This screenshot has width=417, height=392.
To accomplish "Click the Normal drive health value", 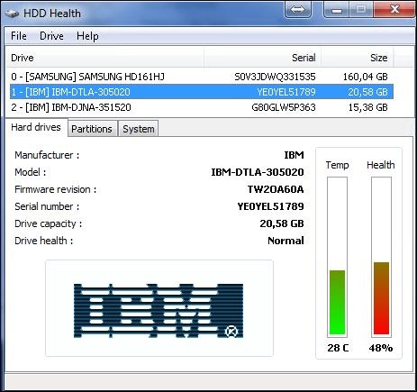I will (286, 241).
